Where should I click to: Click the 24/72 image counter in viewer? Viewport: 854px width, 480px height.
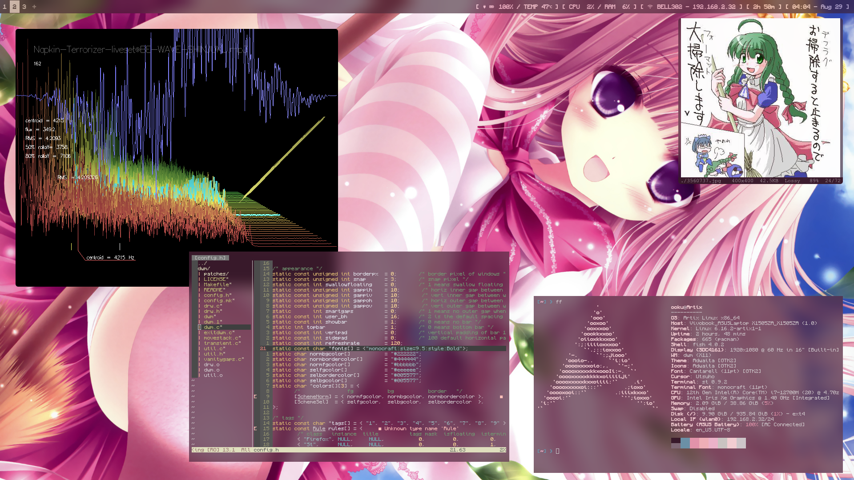pyautogui.click(x=833, y=181)
